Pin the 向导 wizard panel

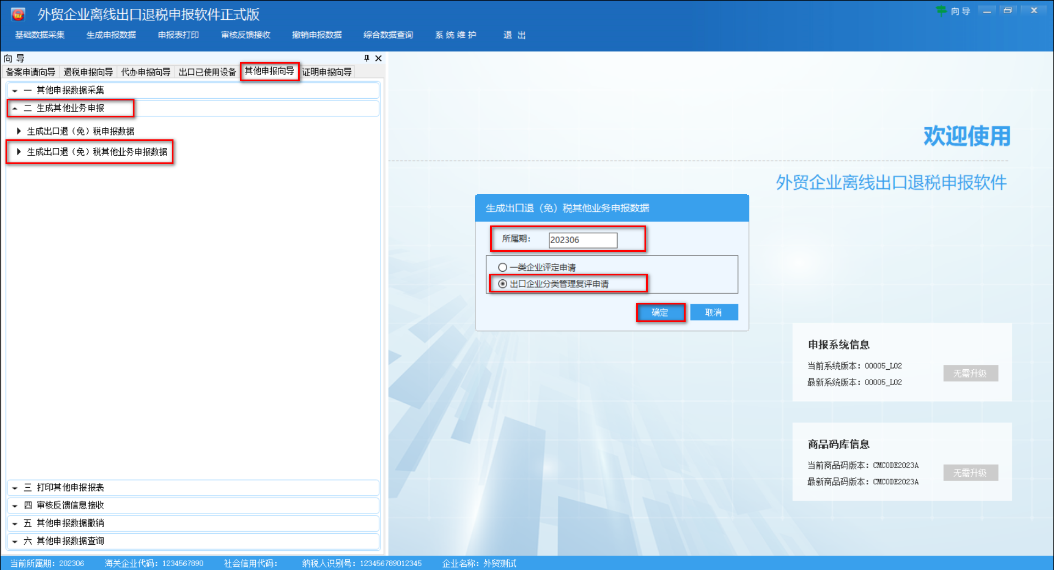point(366,58)
